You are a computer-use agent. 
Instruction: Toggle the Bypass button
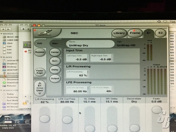[40, 52]
